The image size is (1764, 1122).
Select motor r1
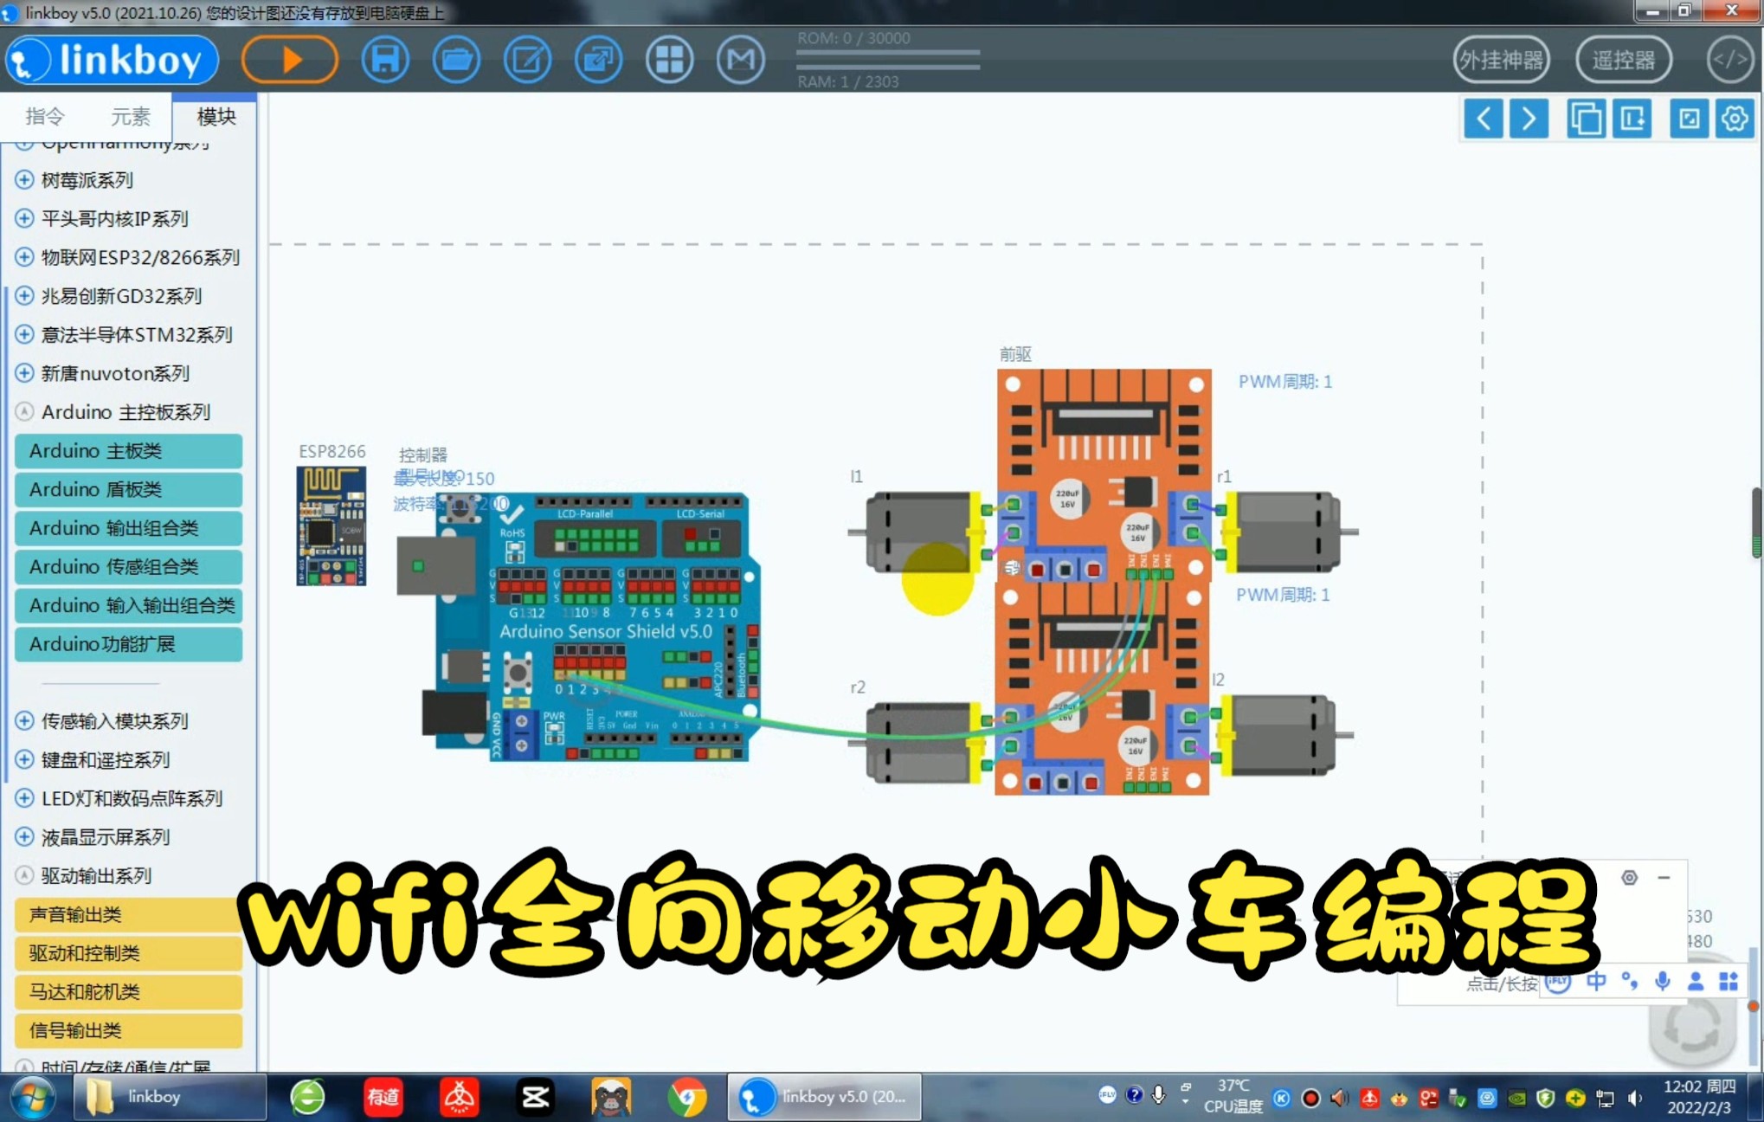[1286, 532]
